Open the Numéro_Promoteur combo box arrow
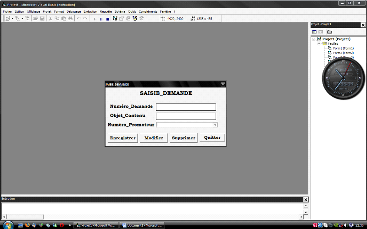Screen dimensions: 367x229 coord(215,125)
